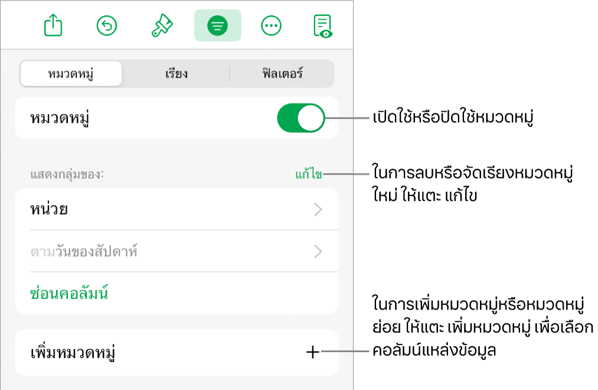The height and width of the screenshot is (390, 598).
Task: Open the More options (ellipsis) menu
Action: click(x=271, y=25)
